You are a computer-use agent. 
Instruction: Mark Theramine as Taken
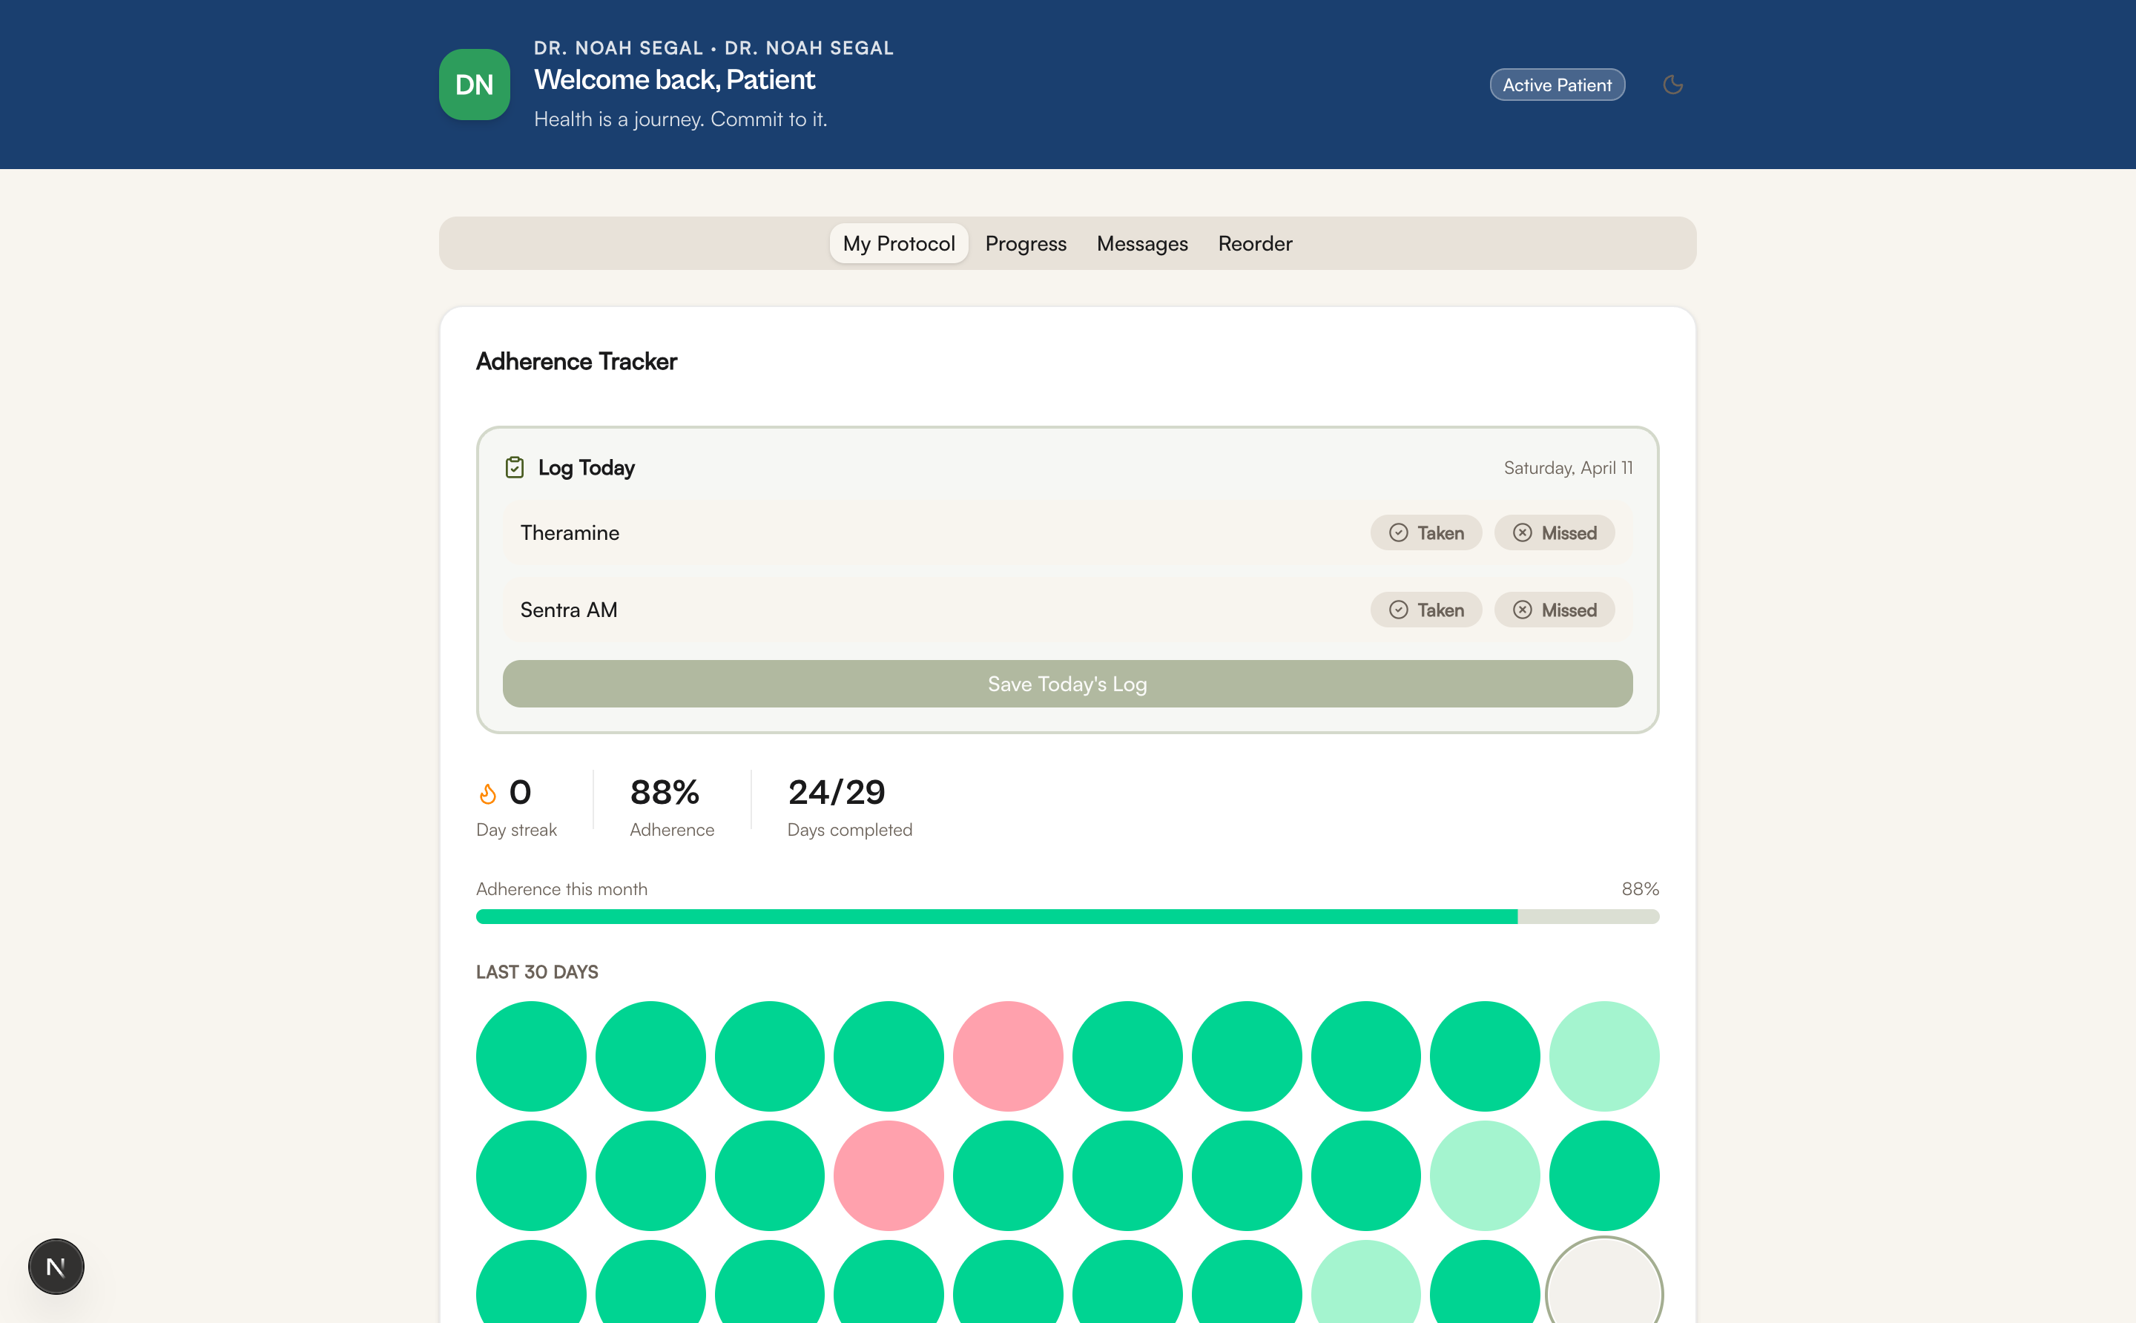[x=1425, y=532]
